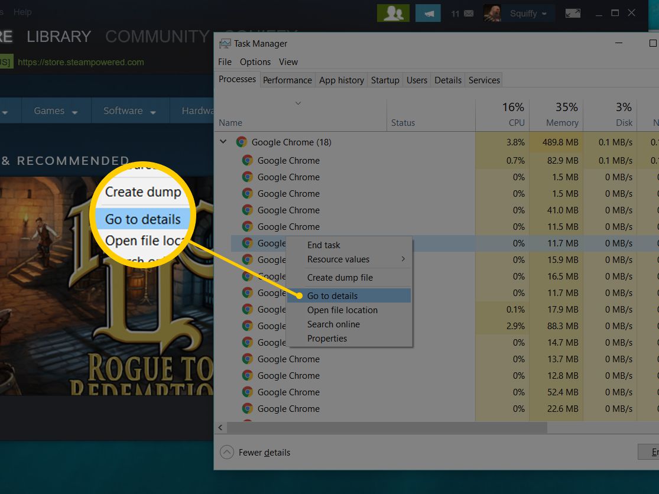Open Steam store Software dropdown
Viewport: 659px width, 494px height.
coord(129,111)
